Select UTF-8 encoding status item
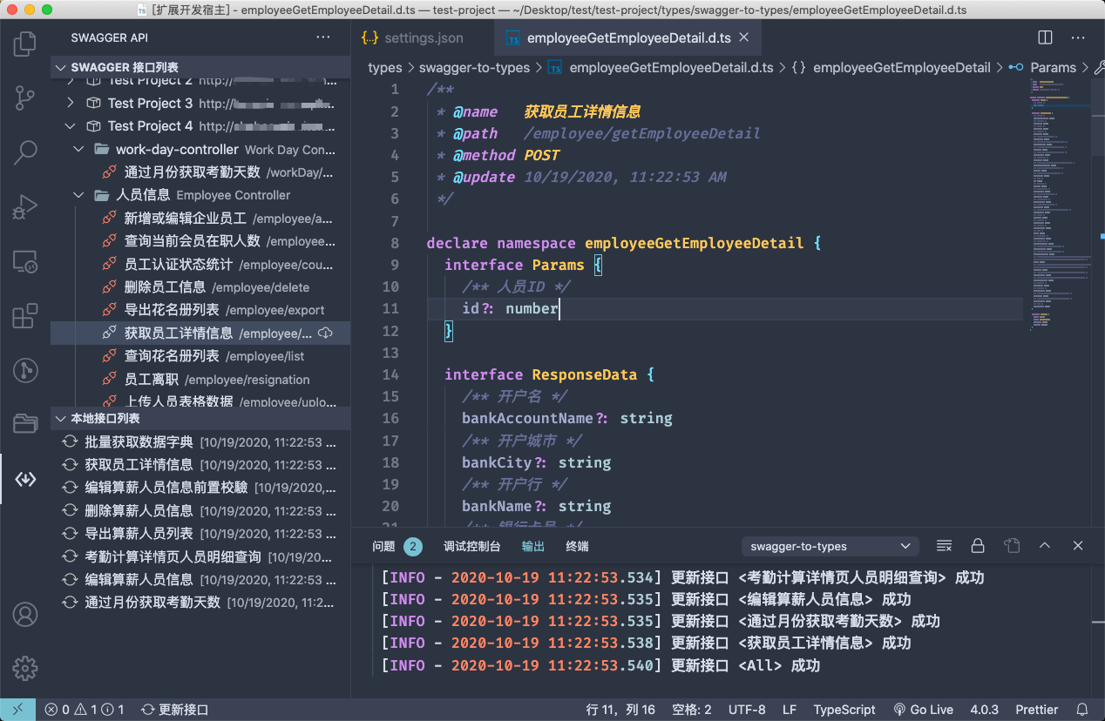The width and height of the screenshot is (1105, 721). [x=747, y=710]
